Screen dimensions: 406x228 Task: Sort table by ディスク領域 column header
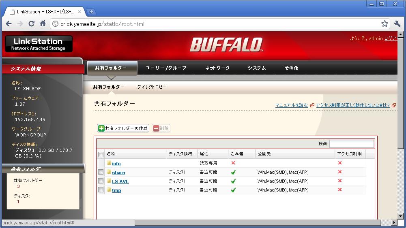(x=182, y=154)
